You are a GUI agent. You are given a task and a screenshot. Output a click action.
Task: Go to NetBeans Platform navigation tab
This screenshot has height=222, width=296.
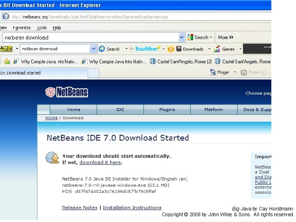214,109
